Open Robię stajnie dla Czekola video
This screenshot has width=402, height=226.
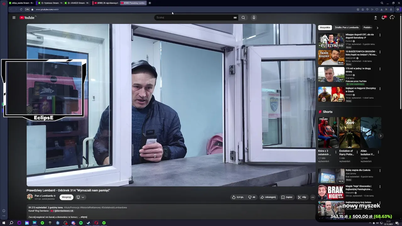(331, 176)
